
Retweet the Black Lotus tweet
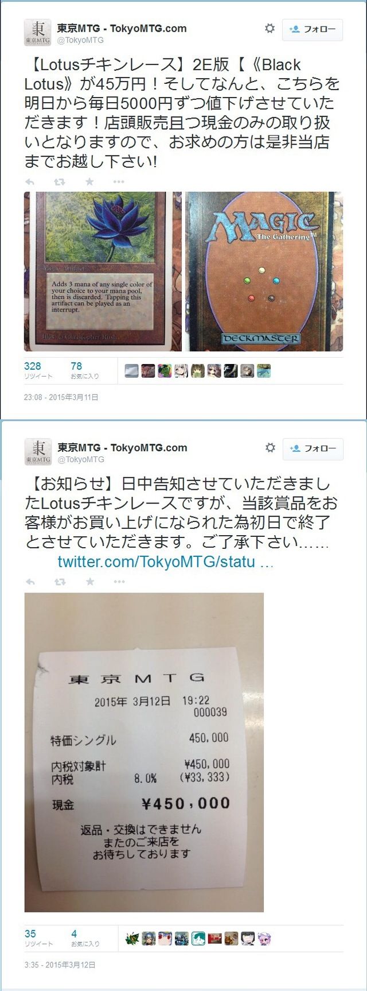[59, 182]
